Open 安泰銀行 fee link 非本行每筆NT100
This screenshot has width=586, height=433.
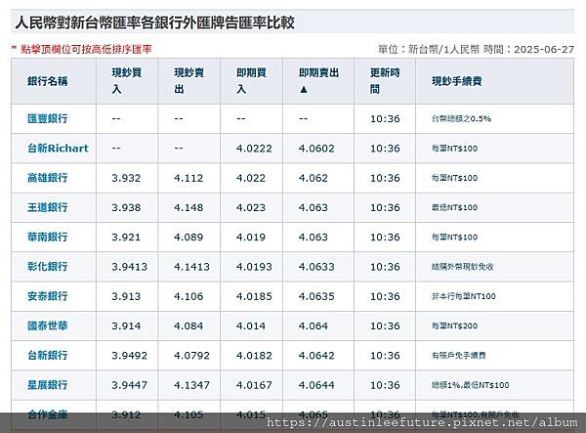pos(463,296)
